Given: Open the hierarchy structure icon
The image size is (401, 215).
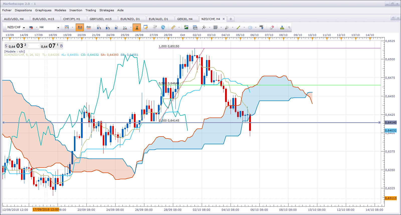Looking at the screenshot, I should click(x=282, y=27).
